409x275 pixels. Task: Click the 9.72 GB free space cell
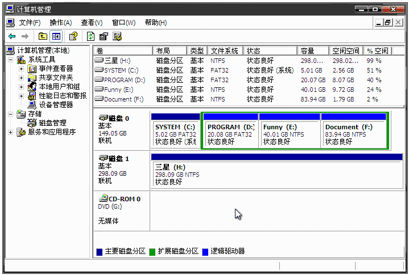pyautogui.click(x=343, y=90)
